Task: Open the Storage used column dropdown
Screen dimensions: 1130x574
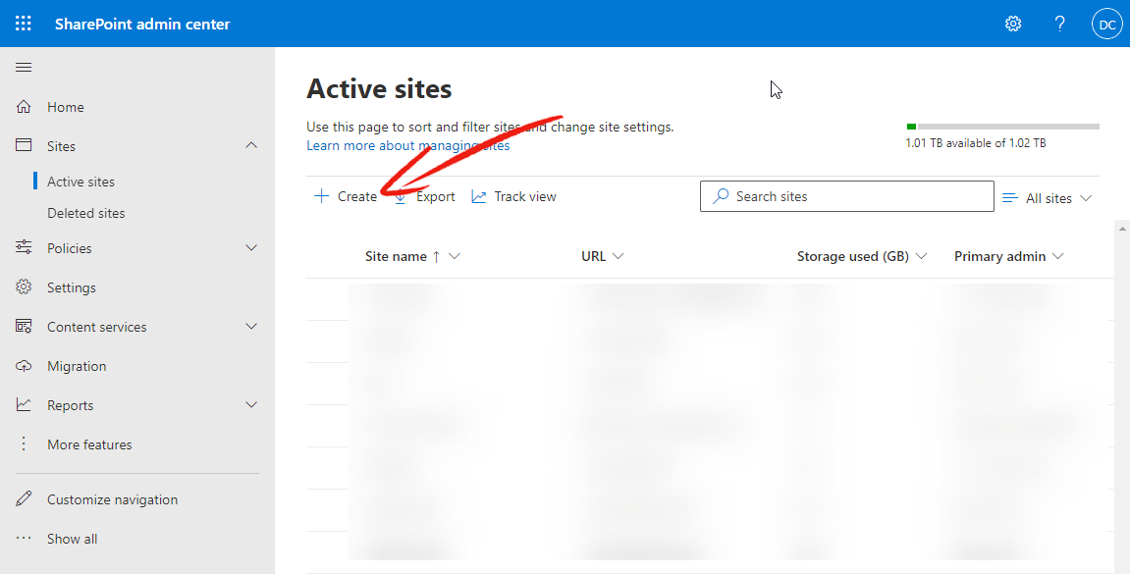Action: tap(920, 256)
